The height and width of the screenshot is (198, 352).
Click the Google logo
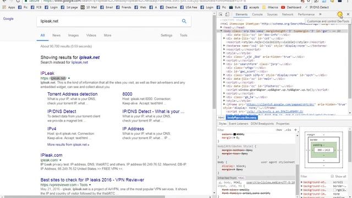[8, 19]
